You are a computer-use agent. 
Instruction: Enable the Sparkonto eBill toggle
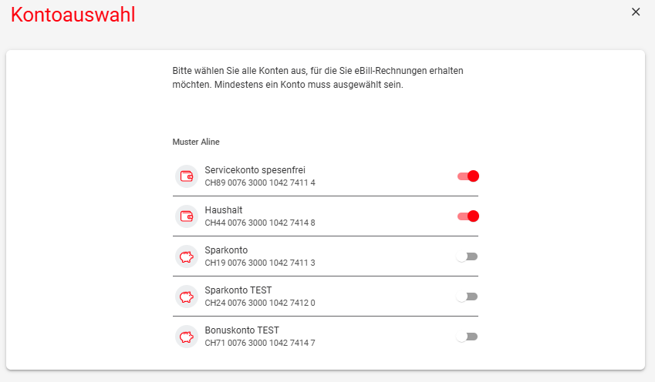pyautogui.click(x=467, y=256)
